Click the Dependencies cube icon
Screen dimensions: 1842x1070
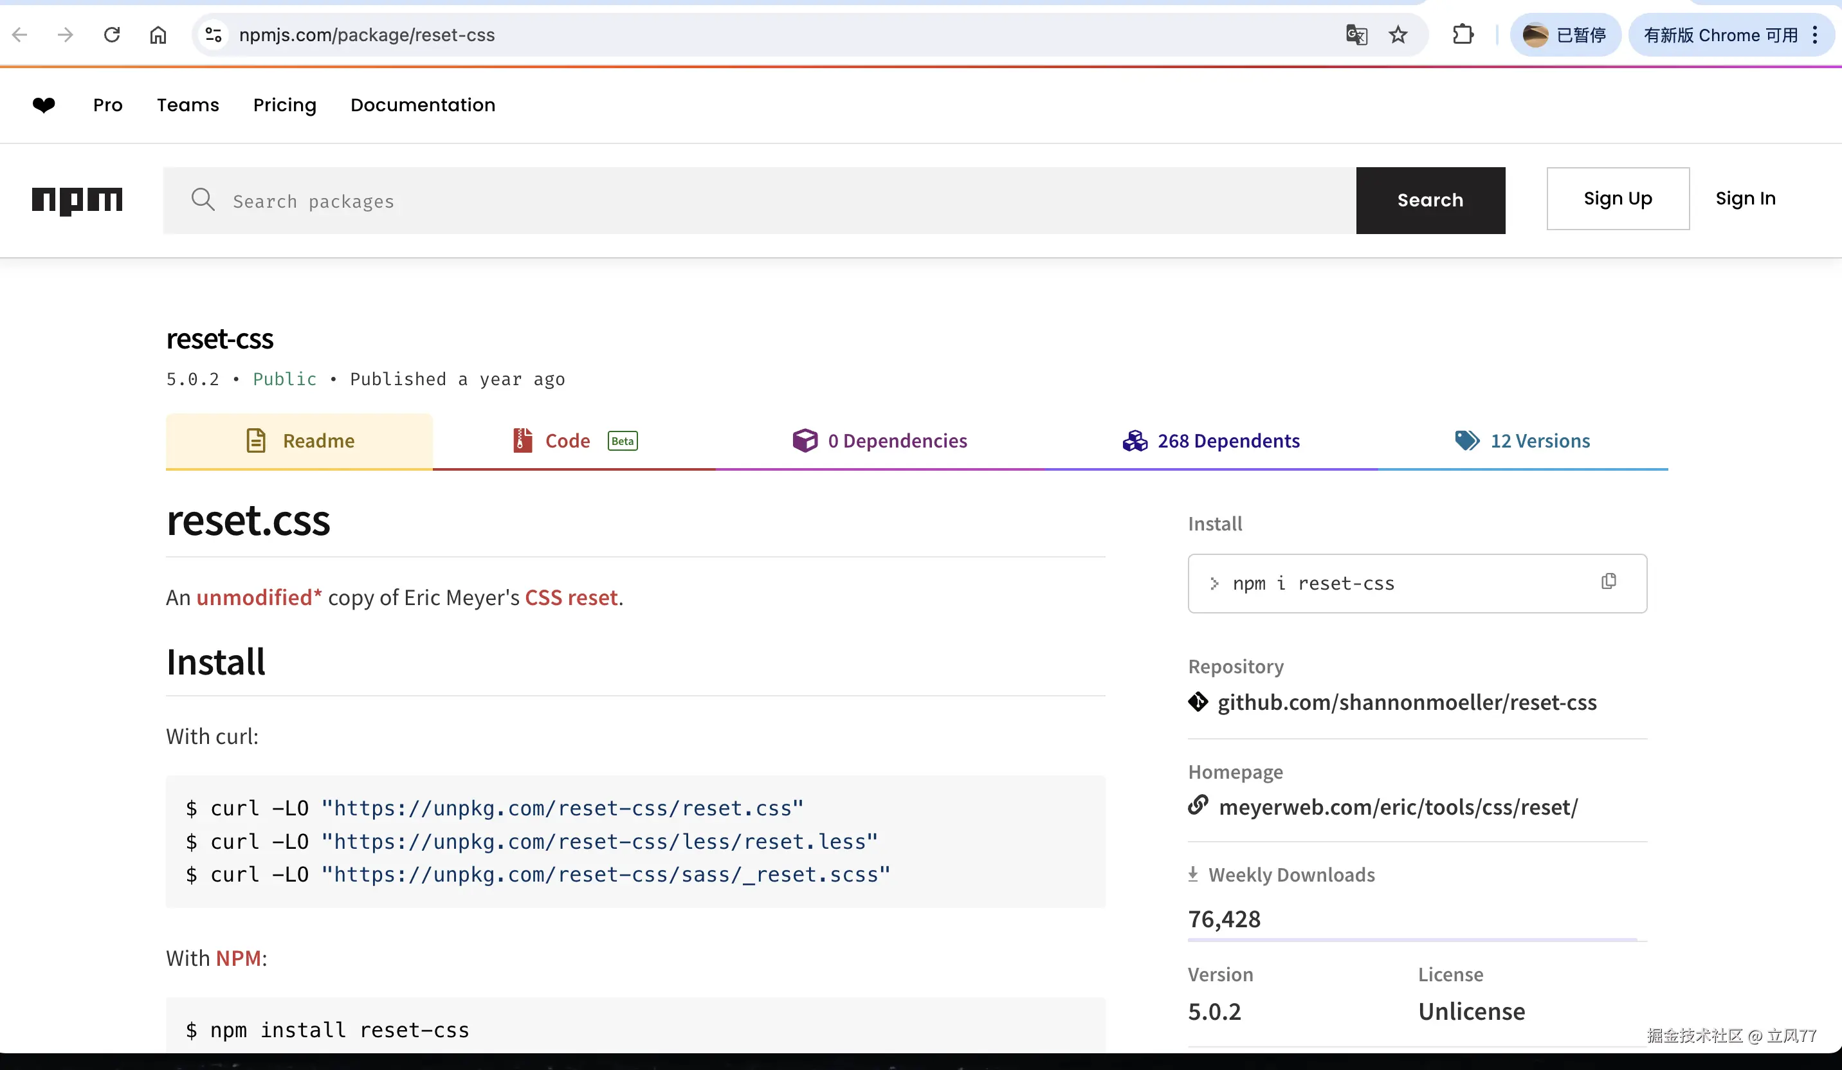[805, 440]
